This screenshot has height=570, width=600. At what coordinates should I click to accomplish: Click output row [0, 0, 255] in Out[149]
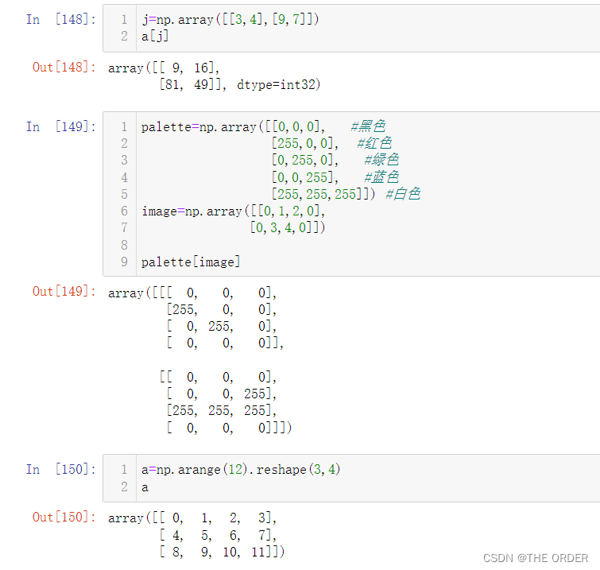click(221, 394)
